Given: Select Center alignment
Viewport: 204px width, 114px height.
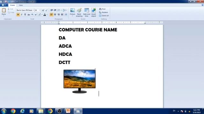Looking at the screenshot, I should [55, 15].
